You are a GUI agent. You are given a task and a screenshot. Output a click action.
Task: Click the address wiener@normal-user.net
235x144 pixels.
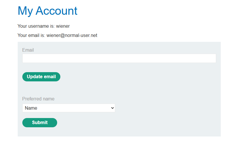coord(72,36)
